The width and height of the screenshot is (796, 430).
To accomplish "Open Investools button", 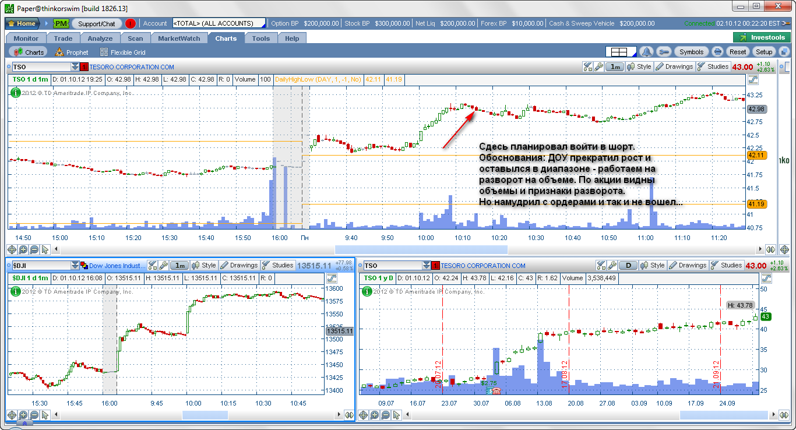I will coord(760,37).
